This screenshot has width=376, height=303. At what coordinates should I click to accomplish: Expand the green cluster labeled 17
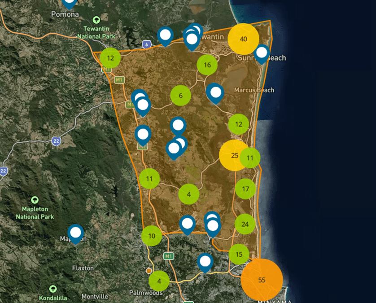click(245, 189)
